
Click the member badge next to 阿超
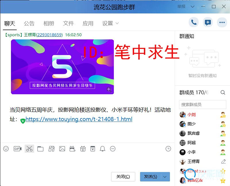pos(223,143)
